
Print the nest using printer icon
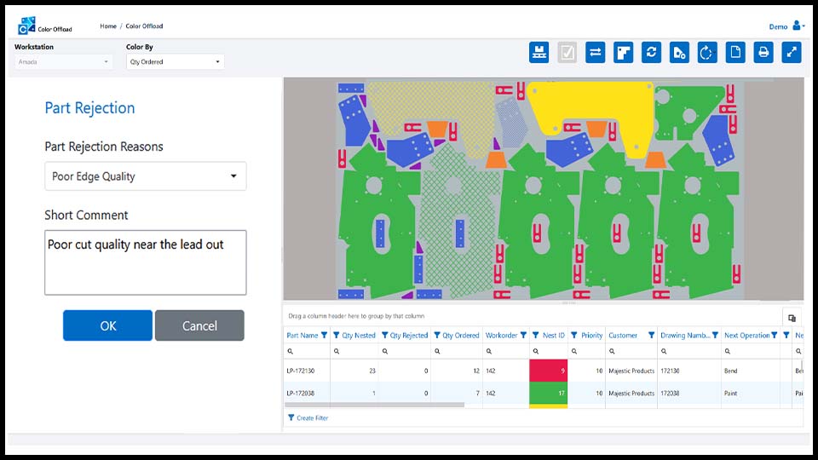coord(763,53)
